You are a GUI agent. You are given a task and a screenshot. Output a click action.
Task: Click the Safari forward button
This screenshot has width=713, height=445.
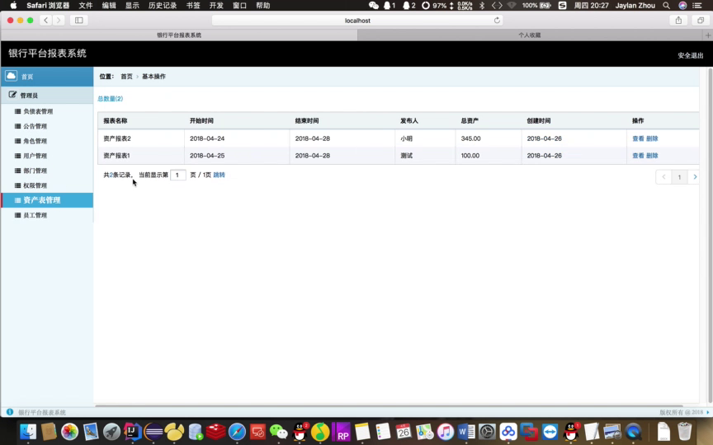pyautogui.click(x=59, y=20)
